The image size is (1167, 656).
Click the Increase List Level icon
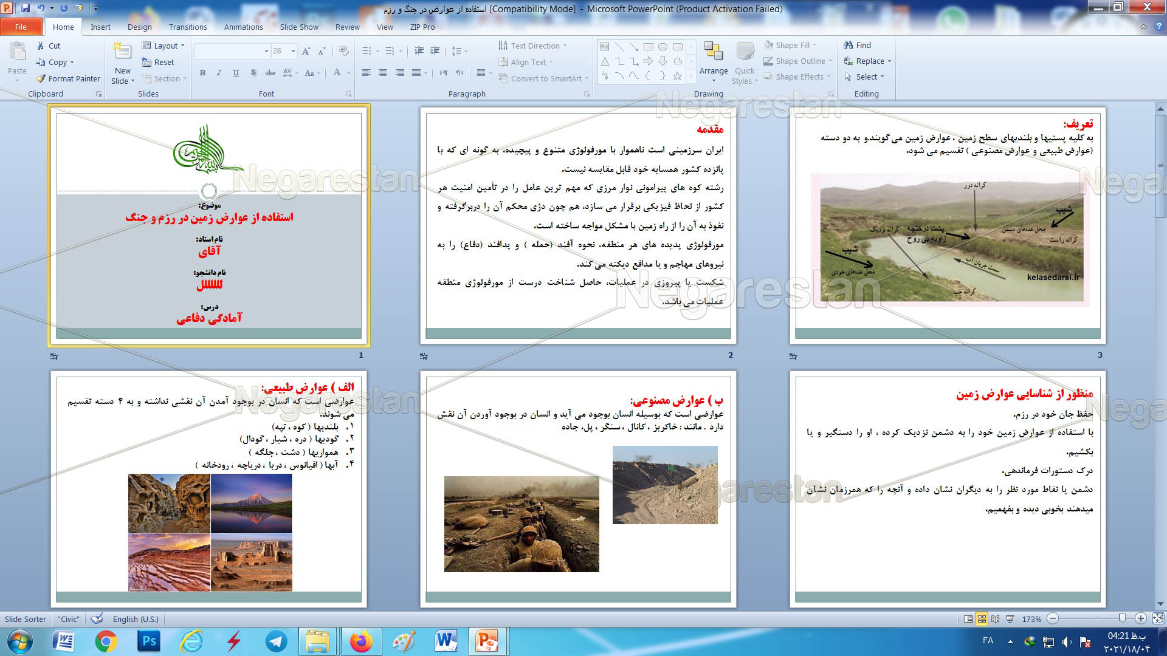[435, 51]
